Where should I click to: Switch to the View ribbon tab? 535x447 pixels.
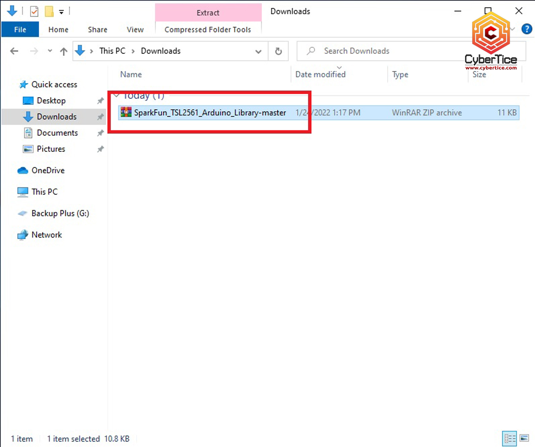(135, 30)
